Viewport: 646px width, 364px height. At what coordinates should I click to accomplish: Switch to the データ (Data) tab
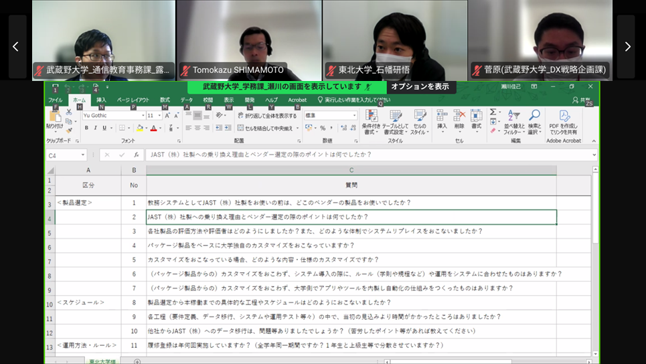(186, 100)
